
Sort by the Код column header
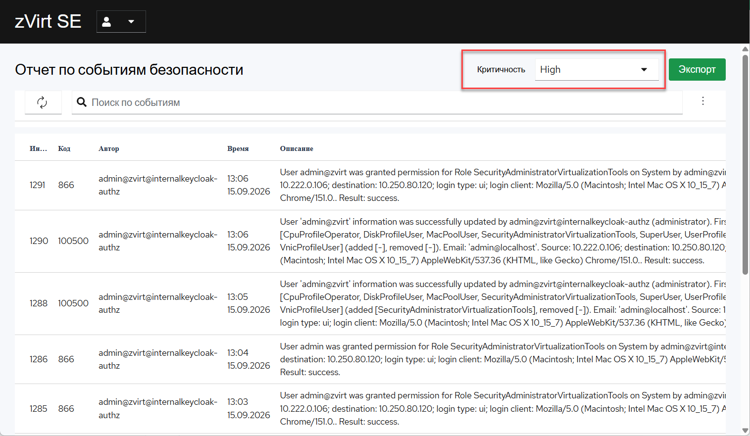tap(64, 148)
